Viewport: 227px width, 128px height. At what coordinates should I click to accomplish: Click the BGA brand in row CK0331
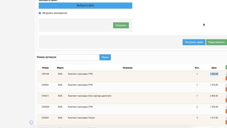tap(60, 85)
